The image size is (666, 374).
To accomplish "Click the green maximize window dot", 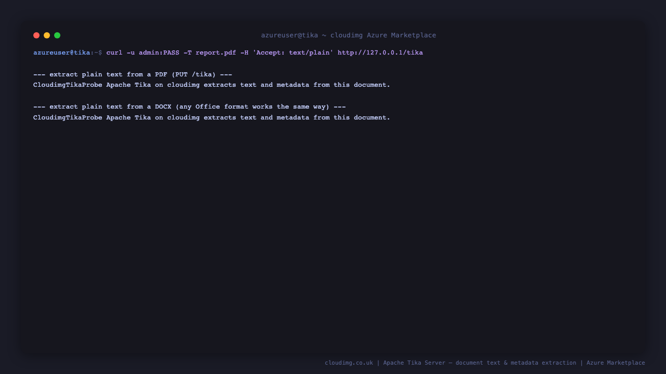I will tap(57, 35).
